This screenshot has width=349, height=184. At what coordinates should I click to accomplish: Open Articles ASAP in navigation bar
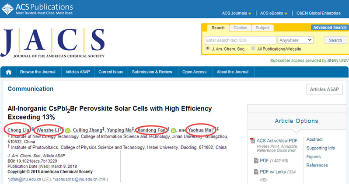tap(78, 72)
